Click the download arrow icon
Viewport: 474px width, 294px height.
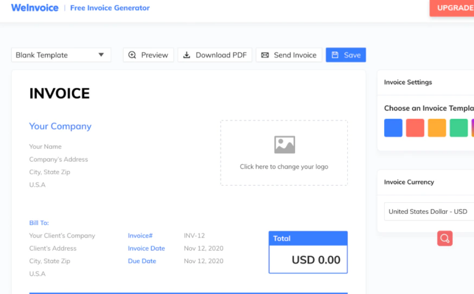point(187,55)
